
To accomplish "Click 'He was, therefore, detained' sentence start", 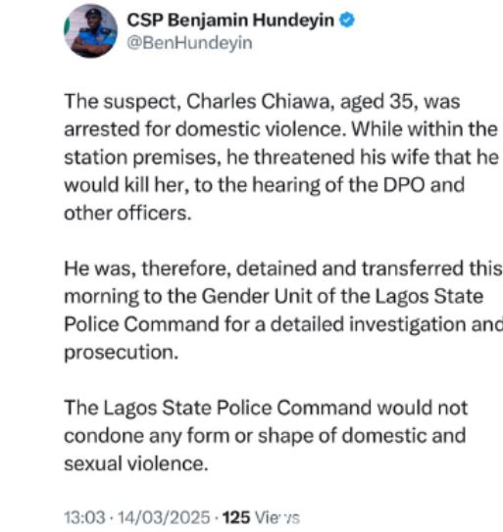I will click(x=190, y=268).
